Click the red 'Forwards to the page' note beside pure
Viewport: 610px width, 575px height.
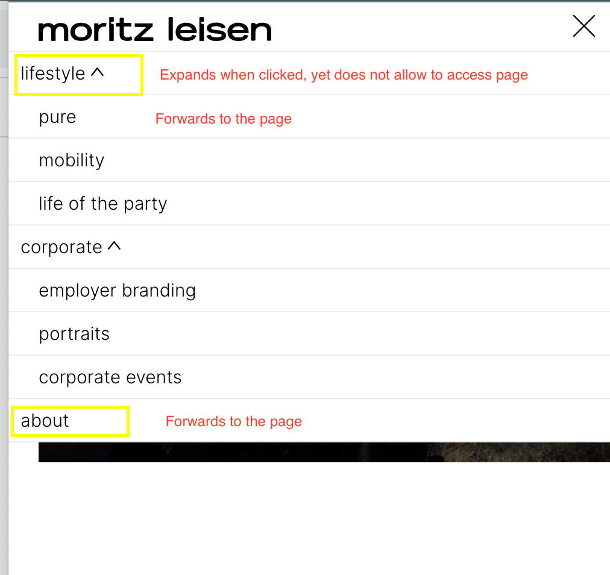223,119
